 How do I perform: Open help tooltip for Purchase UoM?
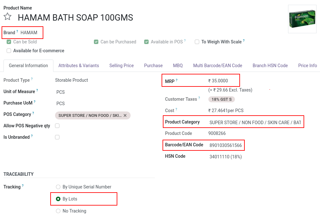(34, 102)
